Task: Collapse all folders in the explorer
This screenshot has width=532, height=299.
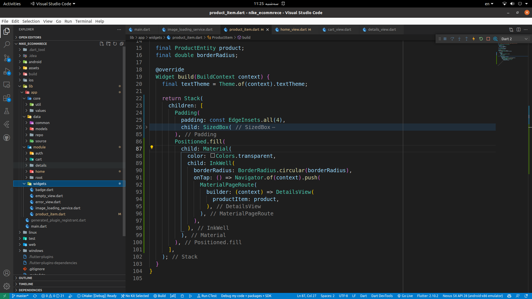Action: pos(122,44)
